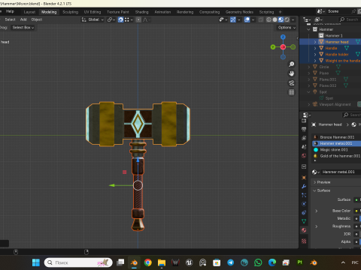Open the Texture checker properties tab
This screenshot has height=270, width=361.
click(304, 241)
